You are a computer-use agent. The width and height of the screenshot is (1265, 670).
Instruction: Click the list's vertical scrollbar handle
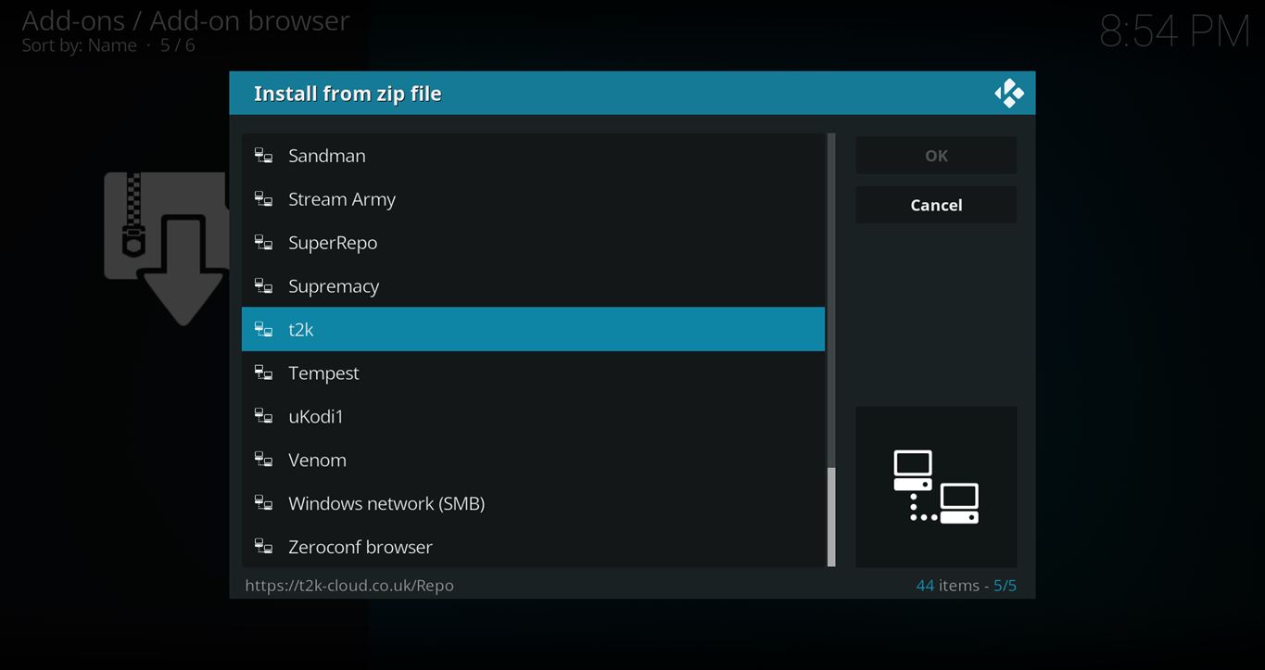pyautogui.click(x=831, y=515)
